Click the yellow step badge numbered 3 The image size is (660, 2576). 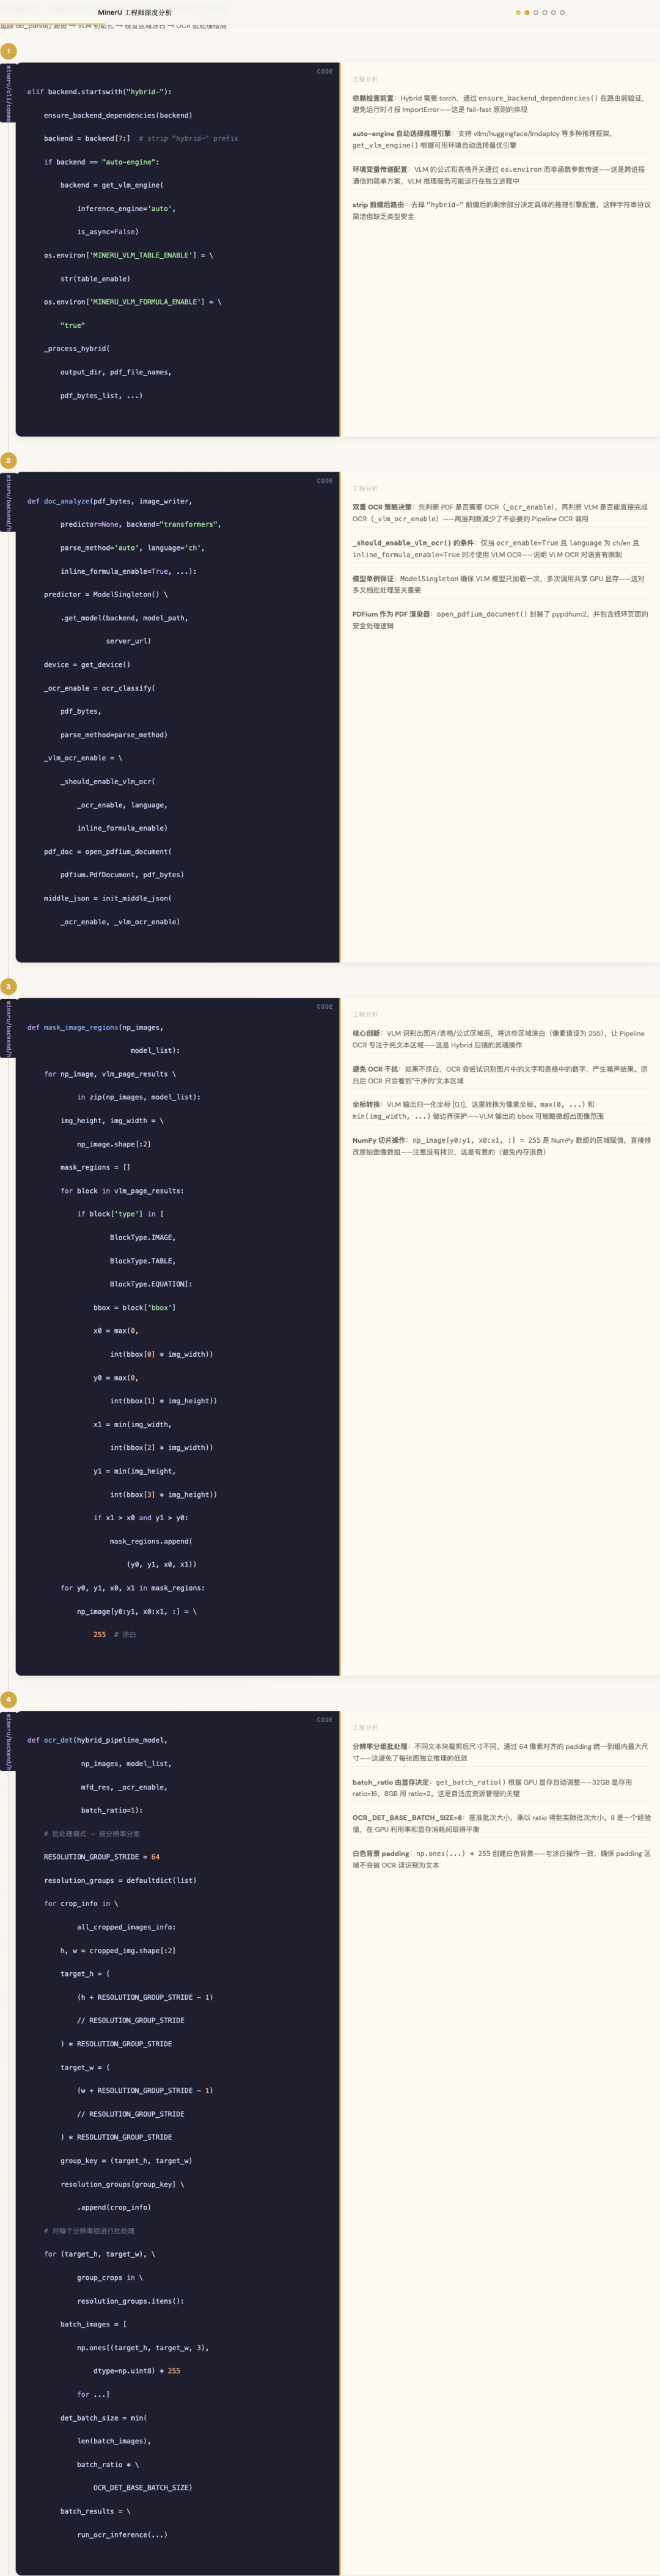(8, 987)
